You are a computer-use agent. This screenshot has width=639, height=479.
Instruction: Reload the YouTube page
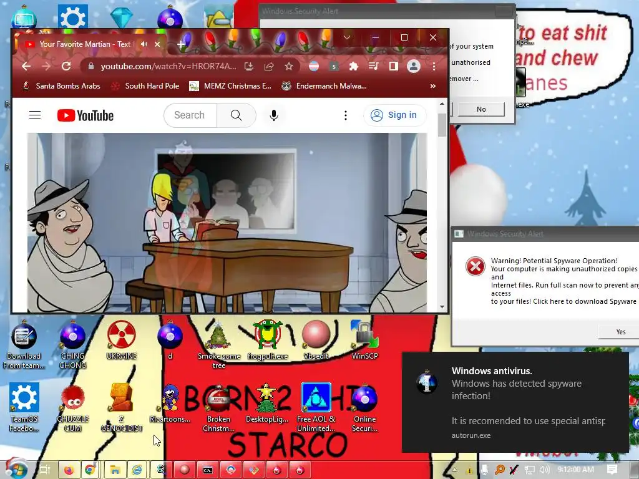coord(66,66)
